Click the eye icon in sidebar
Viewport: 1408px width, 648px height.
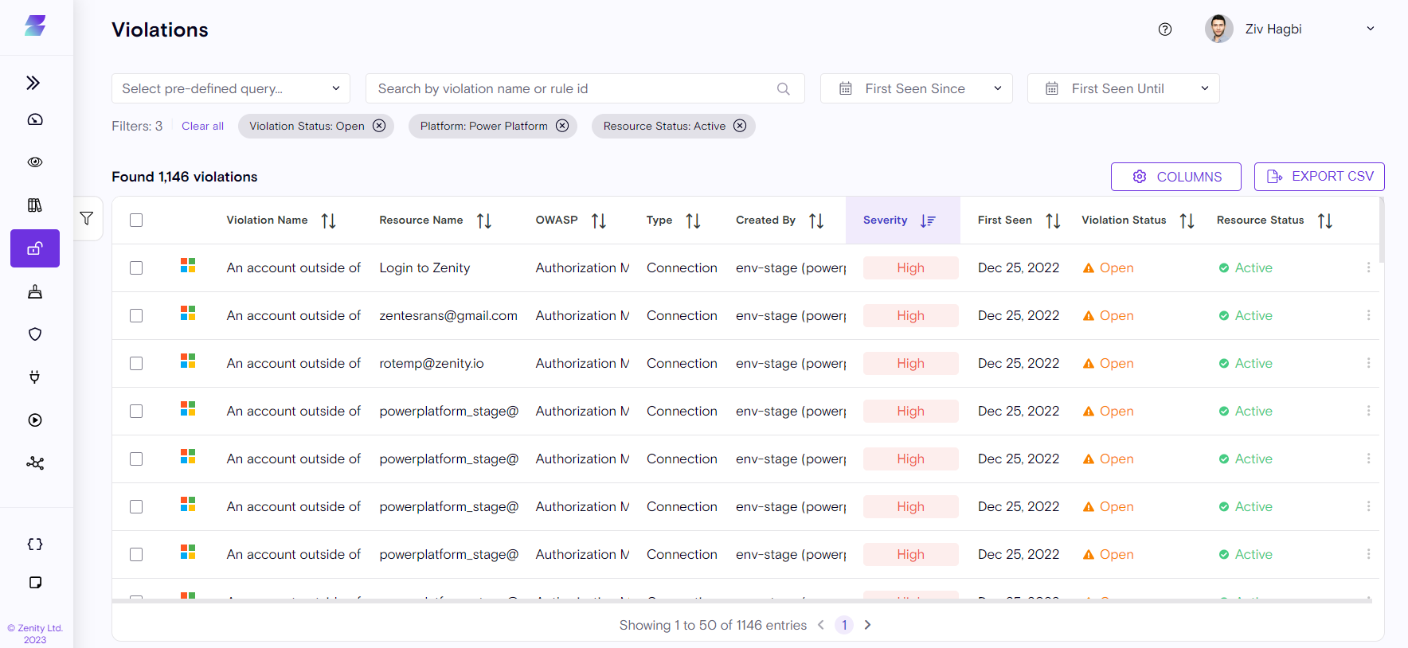35,162
